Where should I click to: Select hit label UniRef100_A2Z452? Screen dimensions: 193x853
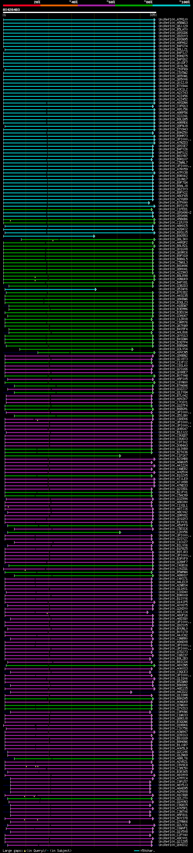(173, 99)
